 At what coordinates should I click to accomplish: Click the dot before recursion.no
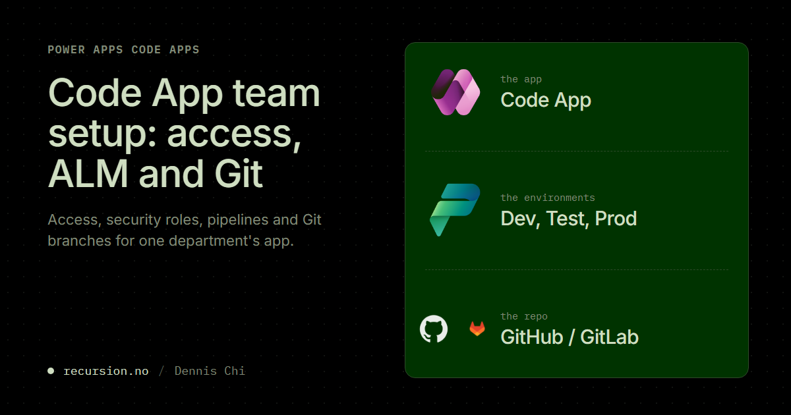(51, 371)
